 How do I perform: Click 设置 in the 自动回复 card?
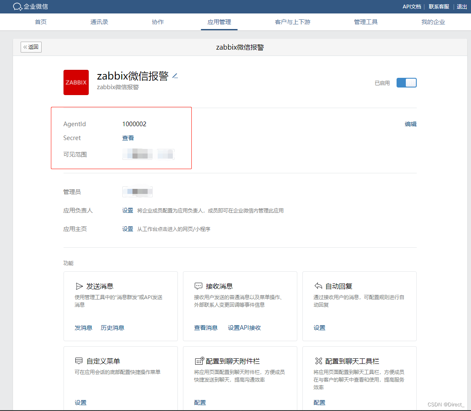click(x=319, y=328)
